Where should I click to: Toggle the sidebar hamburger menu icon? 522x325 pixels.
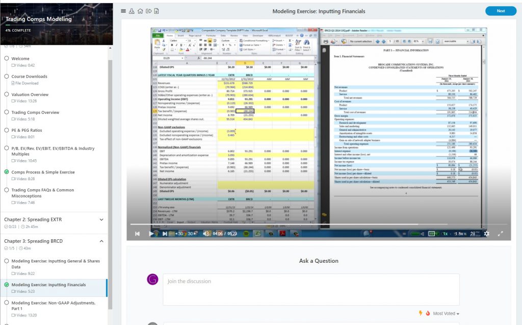click(123, 11)
